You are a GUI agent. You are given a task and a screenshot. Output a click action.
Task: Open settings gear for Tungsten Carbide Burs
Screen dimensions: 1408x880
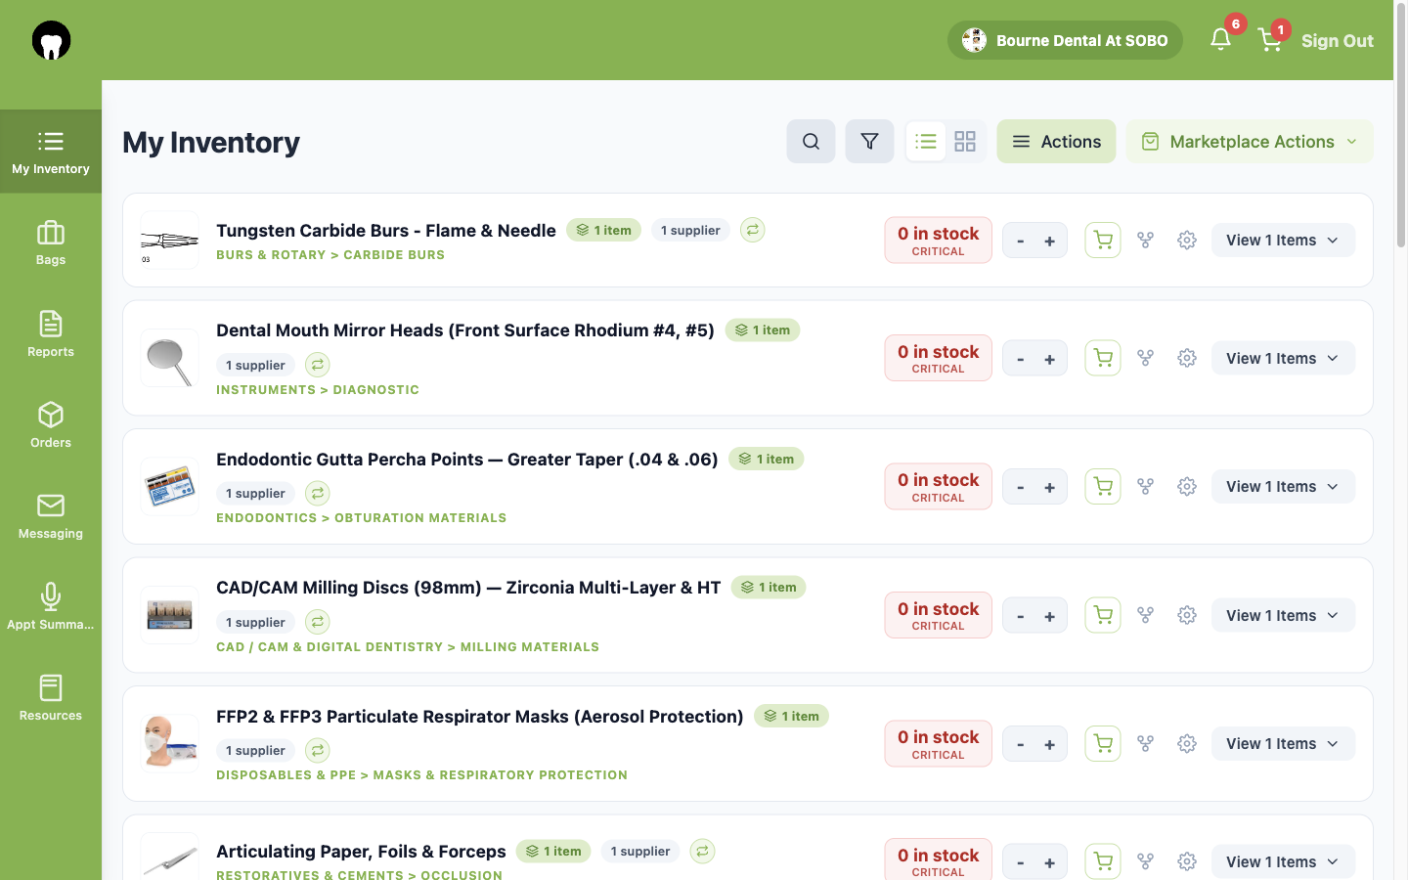(1187, 241)
